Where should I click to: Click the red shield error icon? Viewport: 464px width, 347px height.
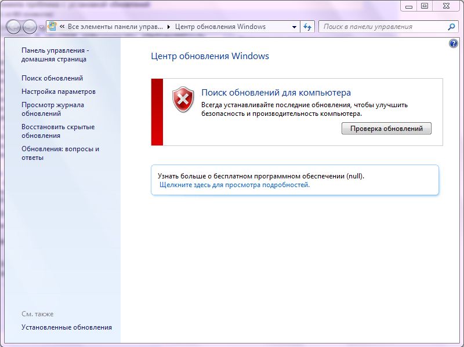(183, 99)
